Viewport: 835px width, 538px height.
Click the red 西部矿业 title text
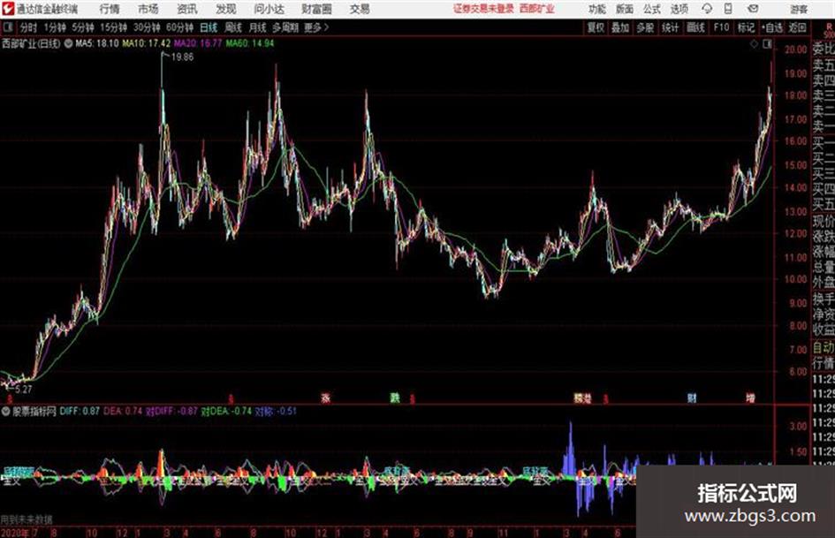(x=536, y=9)
